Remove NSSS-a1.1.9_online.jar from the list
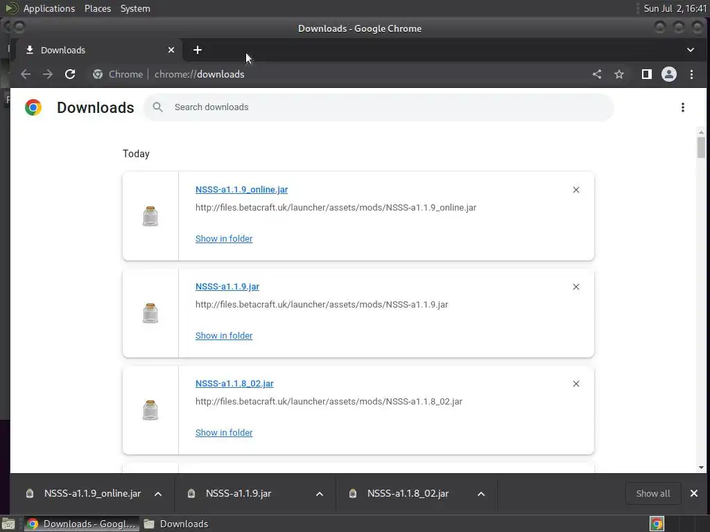The height and width of the screenshot is (532, 710). 576,190
